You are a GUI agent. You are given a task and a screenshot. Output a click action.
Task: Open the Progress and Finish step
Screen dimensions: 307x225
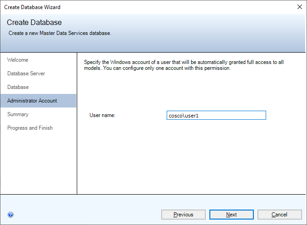(x=30, y=128)
